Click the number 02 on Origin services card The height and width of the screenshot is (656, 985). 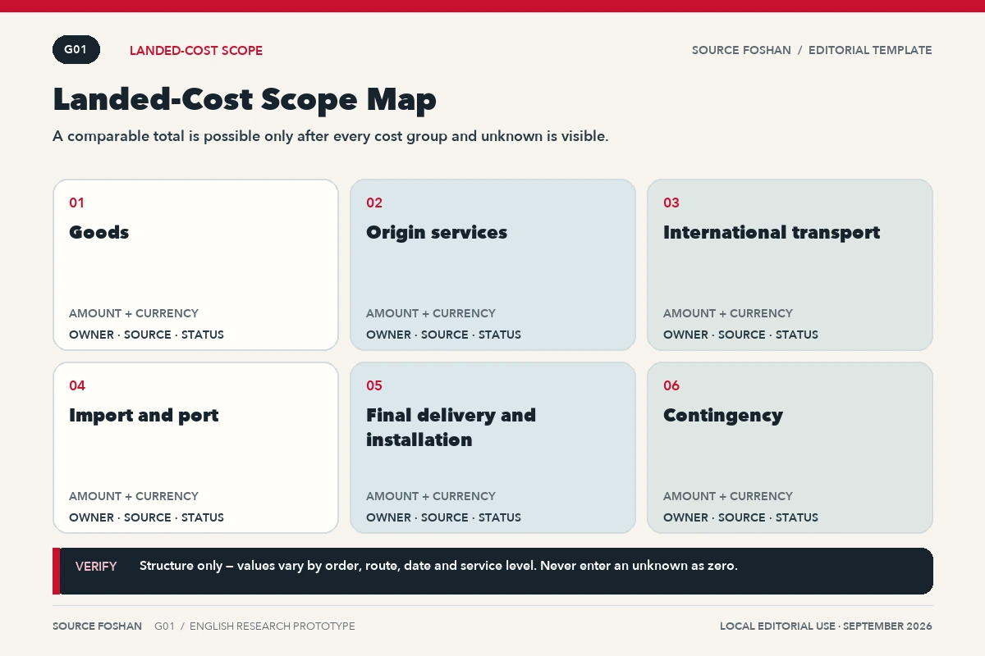point(374,203)
